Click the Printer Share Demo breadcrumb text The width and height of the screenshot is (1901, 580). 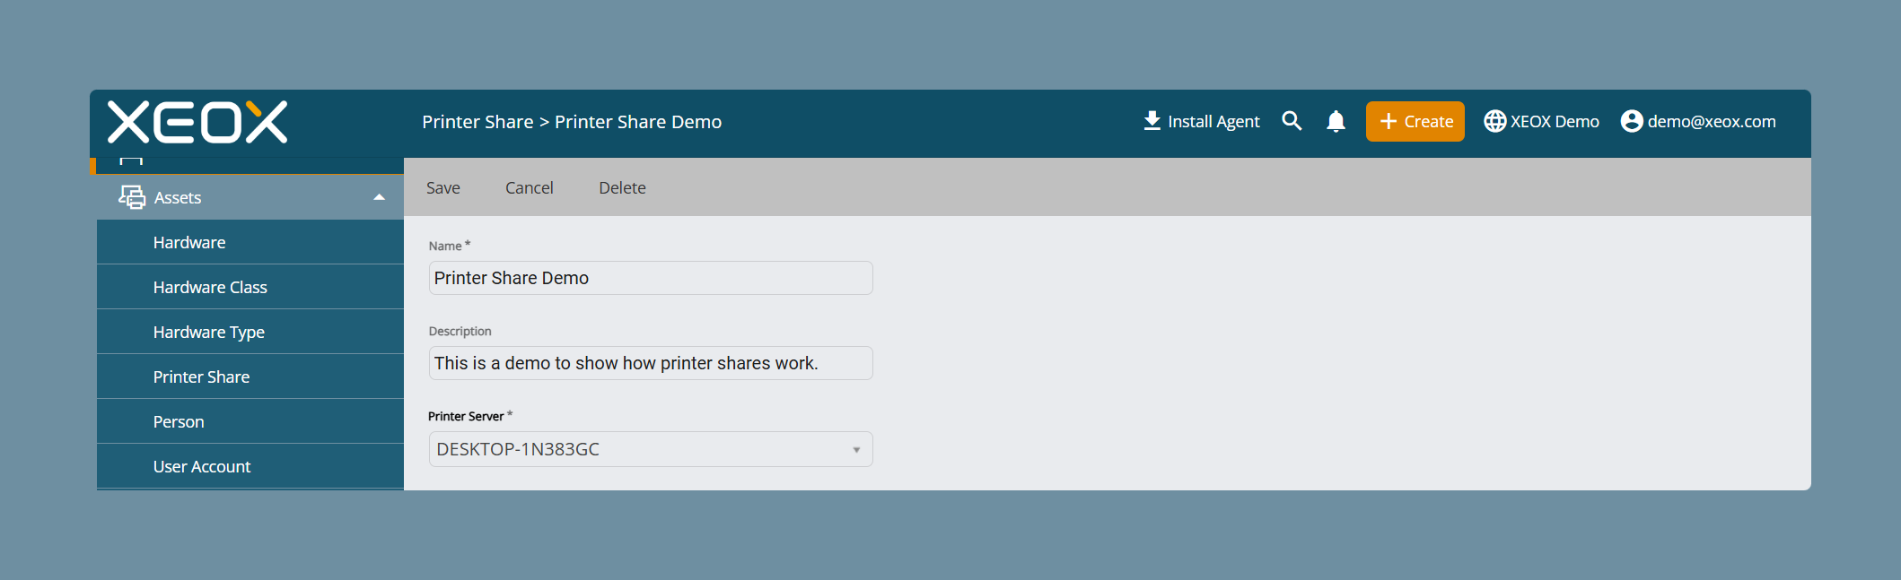point(638,122)
